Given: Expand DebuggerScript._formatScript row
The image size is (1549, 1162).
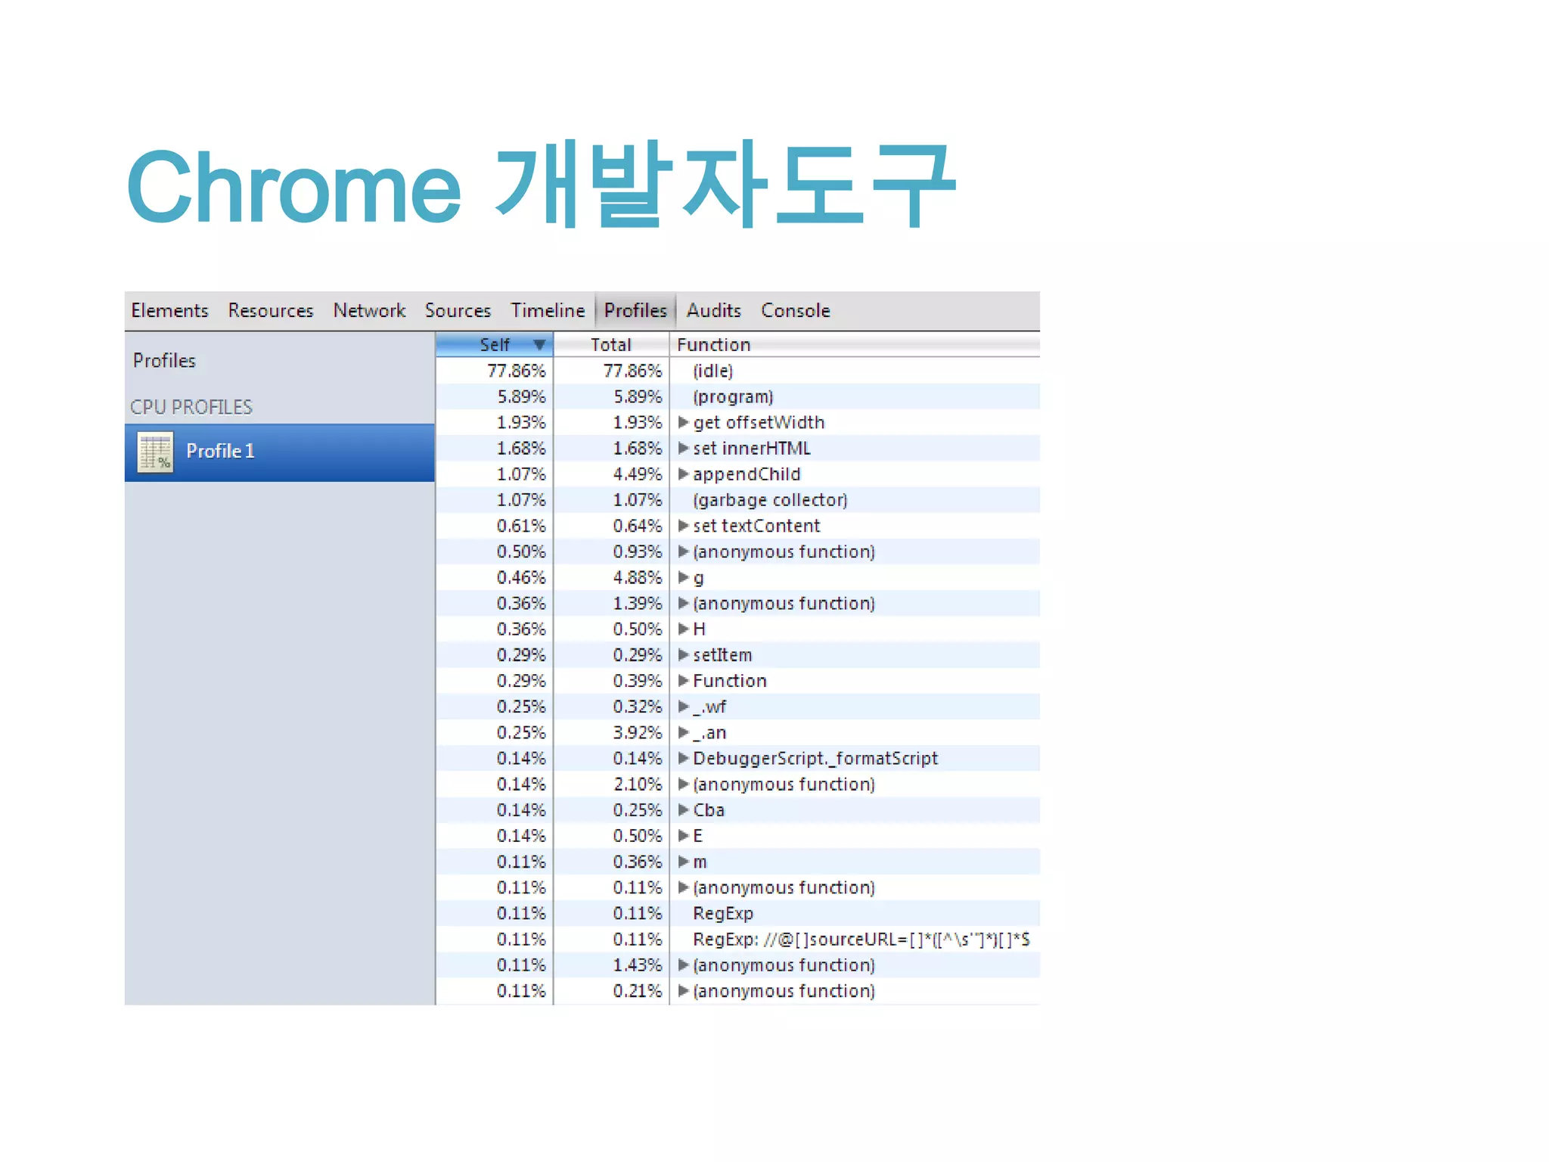Looking at the screenshot, I should [683, 758].
